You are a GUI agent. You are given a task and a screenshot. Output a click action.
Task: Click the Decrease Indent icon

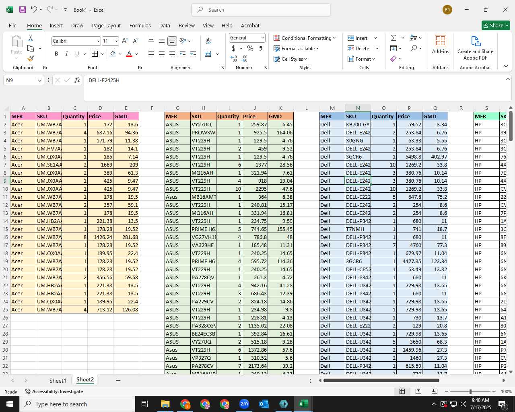coord(183,54)
